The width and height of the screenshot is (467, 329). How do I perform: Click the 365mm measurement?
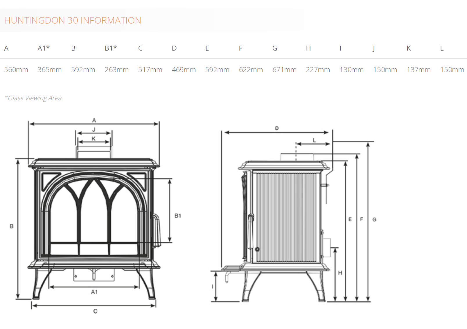(x=50, y=70)
